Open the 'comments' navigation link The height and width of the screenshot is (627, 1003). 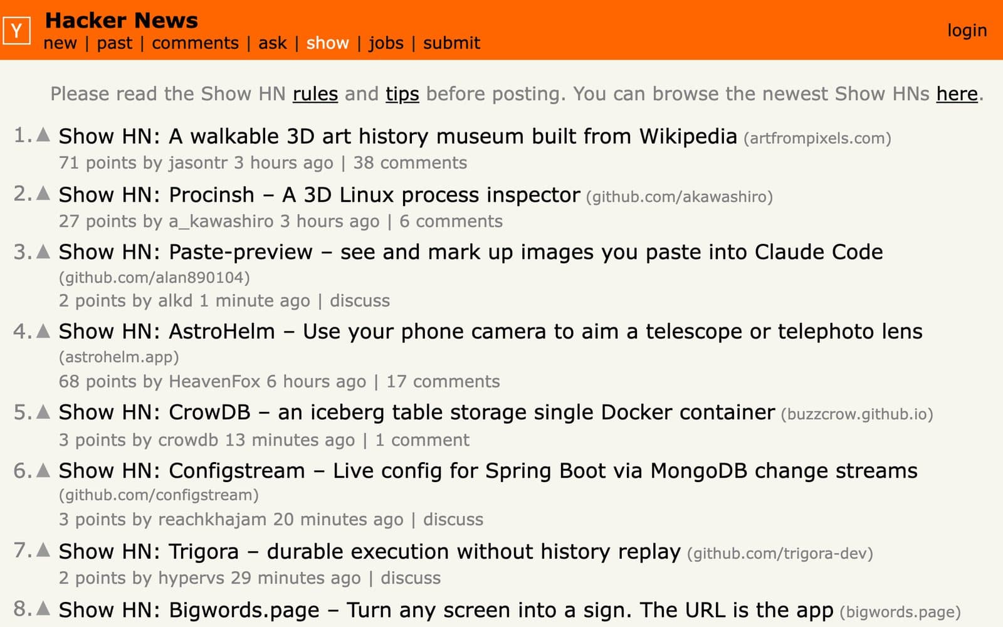pos(195,43)
